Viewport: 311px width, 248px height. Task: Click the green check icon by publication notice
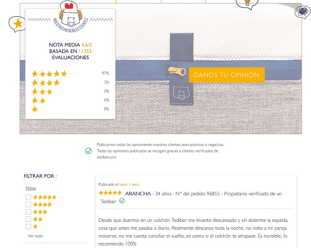pos(88,151)
